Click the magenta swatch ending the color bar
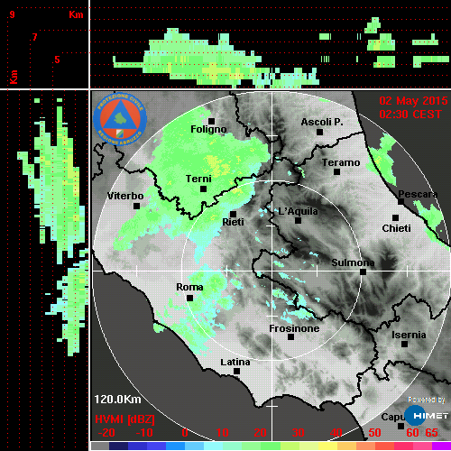This screenshot has width=451, height=451. [x=441, y=446]
